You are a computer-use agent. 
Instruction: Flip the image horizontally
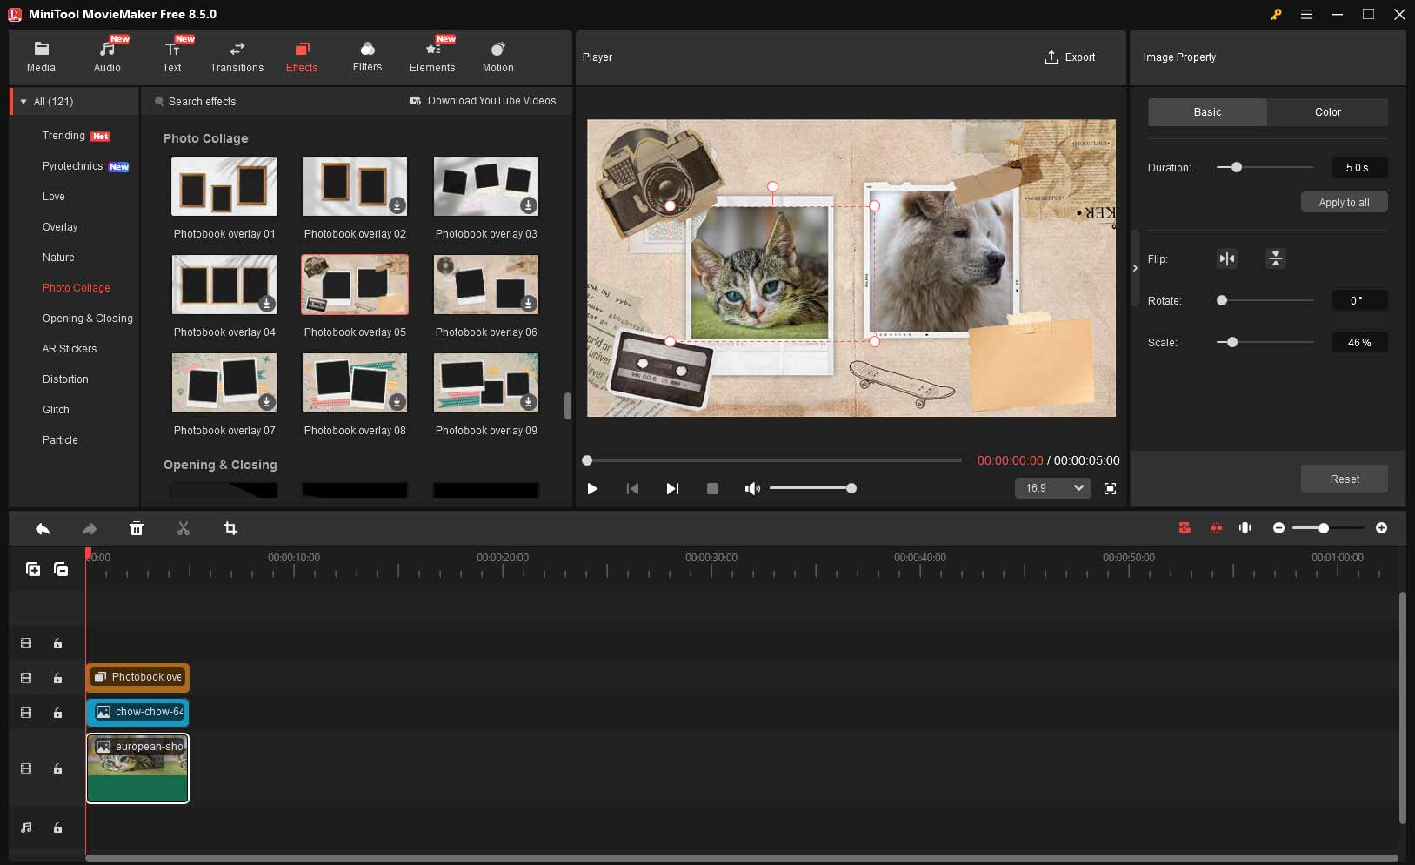[1227, 258]
